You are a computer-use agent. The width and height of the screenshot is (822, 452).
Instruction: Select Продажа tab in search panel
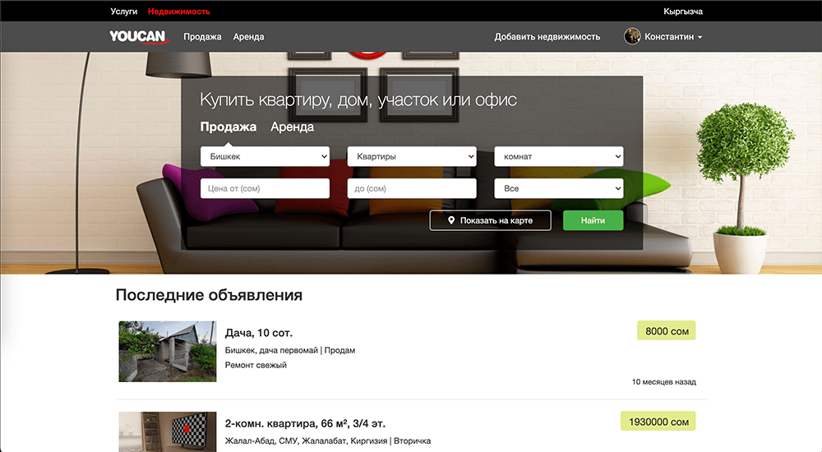coord(229,127)
